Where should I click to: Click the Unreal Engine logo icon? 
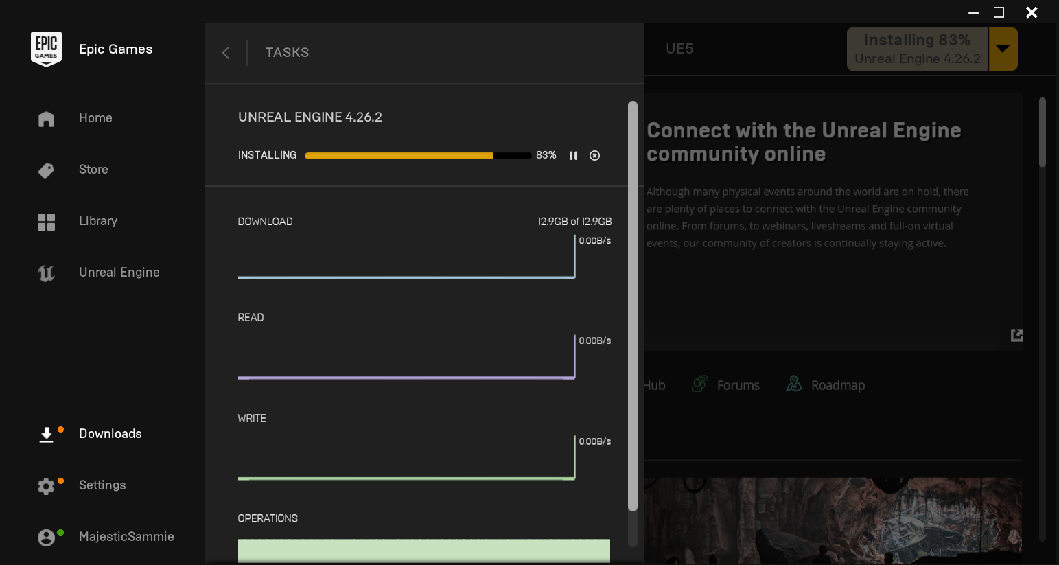coord(46,273)
